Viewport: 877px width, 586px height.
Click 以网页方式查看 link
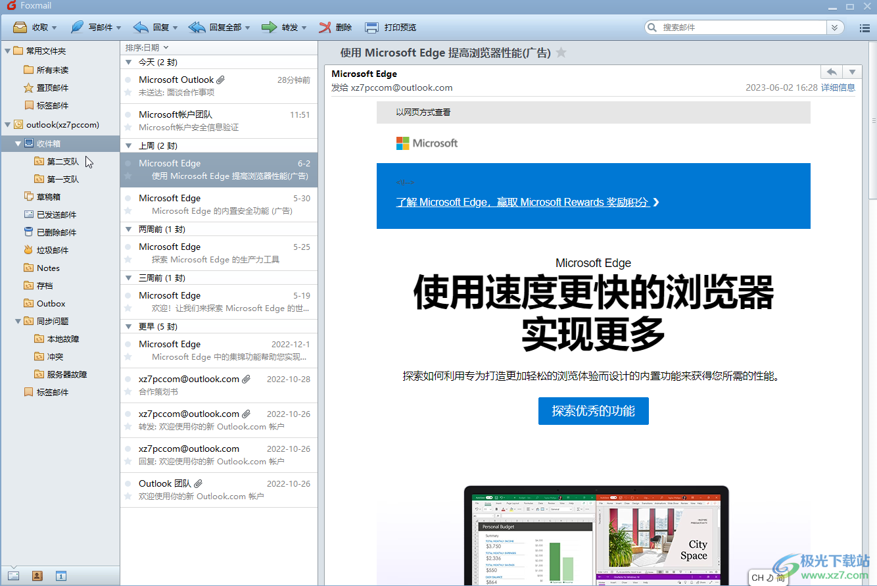423,112
